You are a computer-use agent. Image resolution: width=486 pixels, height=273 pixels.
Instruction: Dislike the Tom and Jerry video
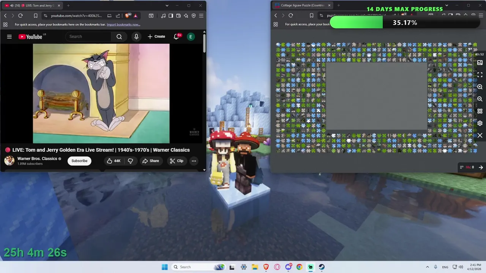(x=130, y=161)
